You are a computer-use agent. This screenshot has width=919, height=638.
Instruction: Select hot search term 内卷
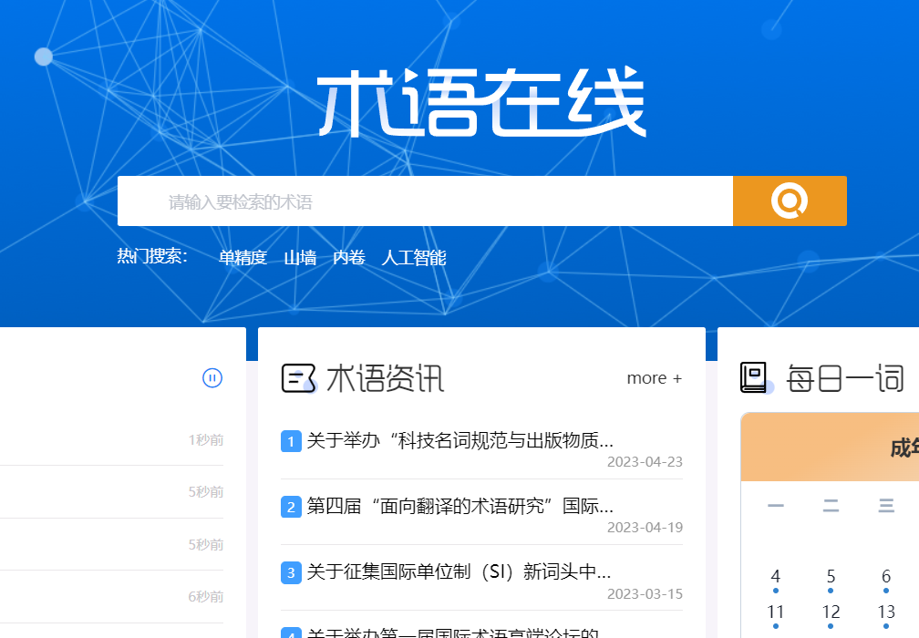[x=348, y=258]
